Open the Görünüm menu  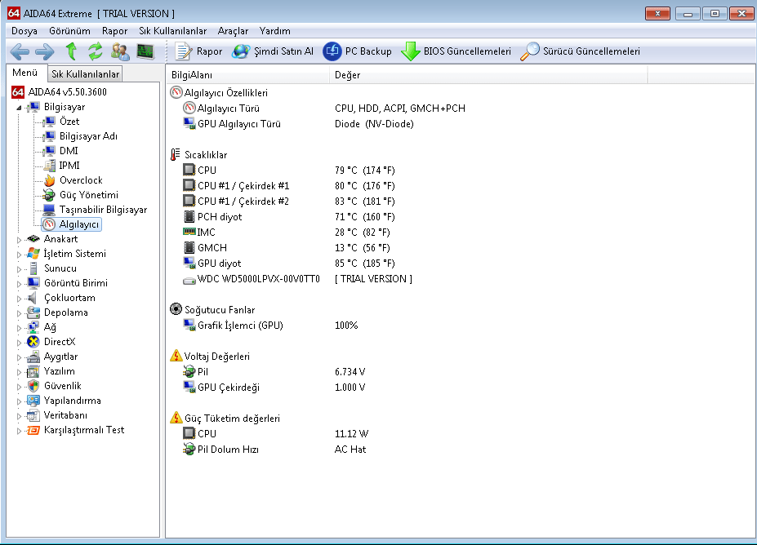[69, 31]
